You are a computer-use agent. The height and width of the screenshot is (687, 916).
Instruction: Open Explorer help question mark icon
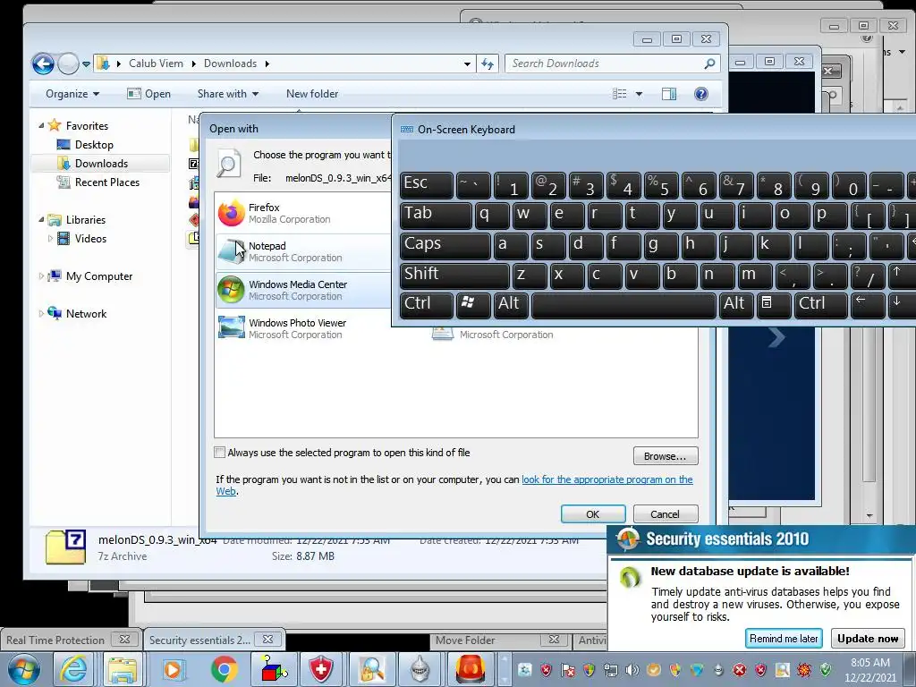coord(701,94)
